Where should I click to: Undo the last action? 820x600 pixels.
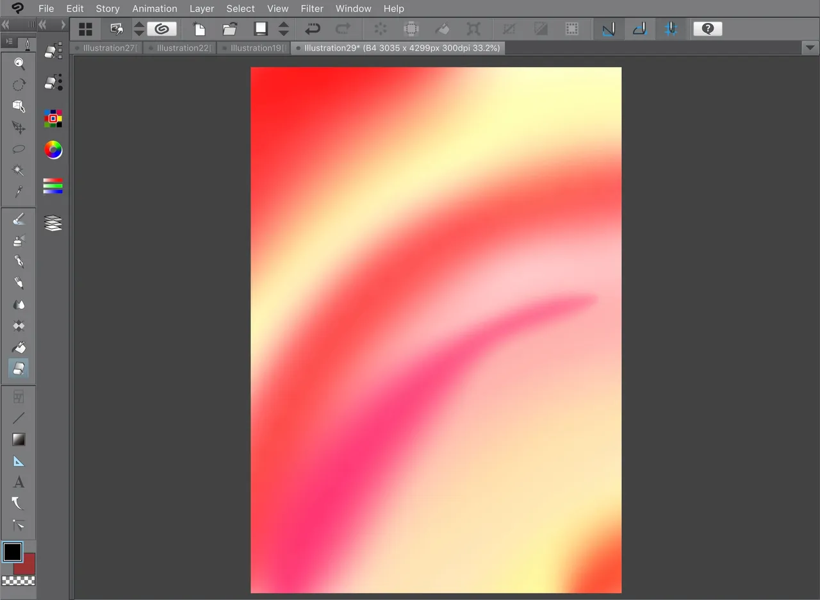click(313, 29)
